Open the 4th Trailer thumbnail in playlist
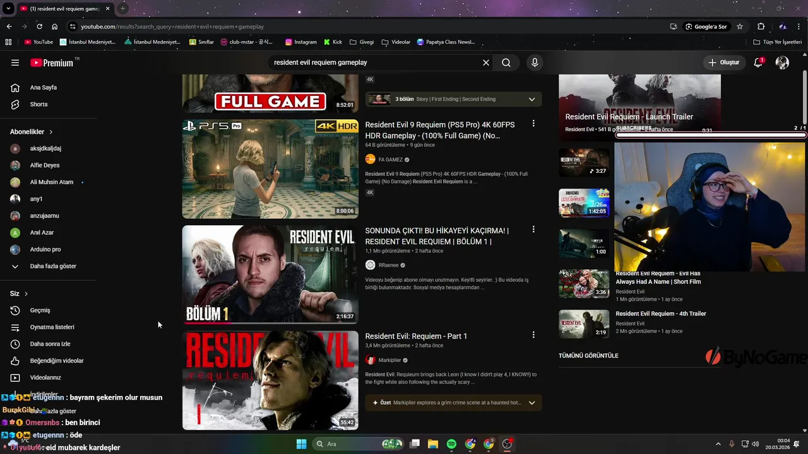This screenshot has width=808, height=454. tap(584, 324)
